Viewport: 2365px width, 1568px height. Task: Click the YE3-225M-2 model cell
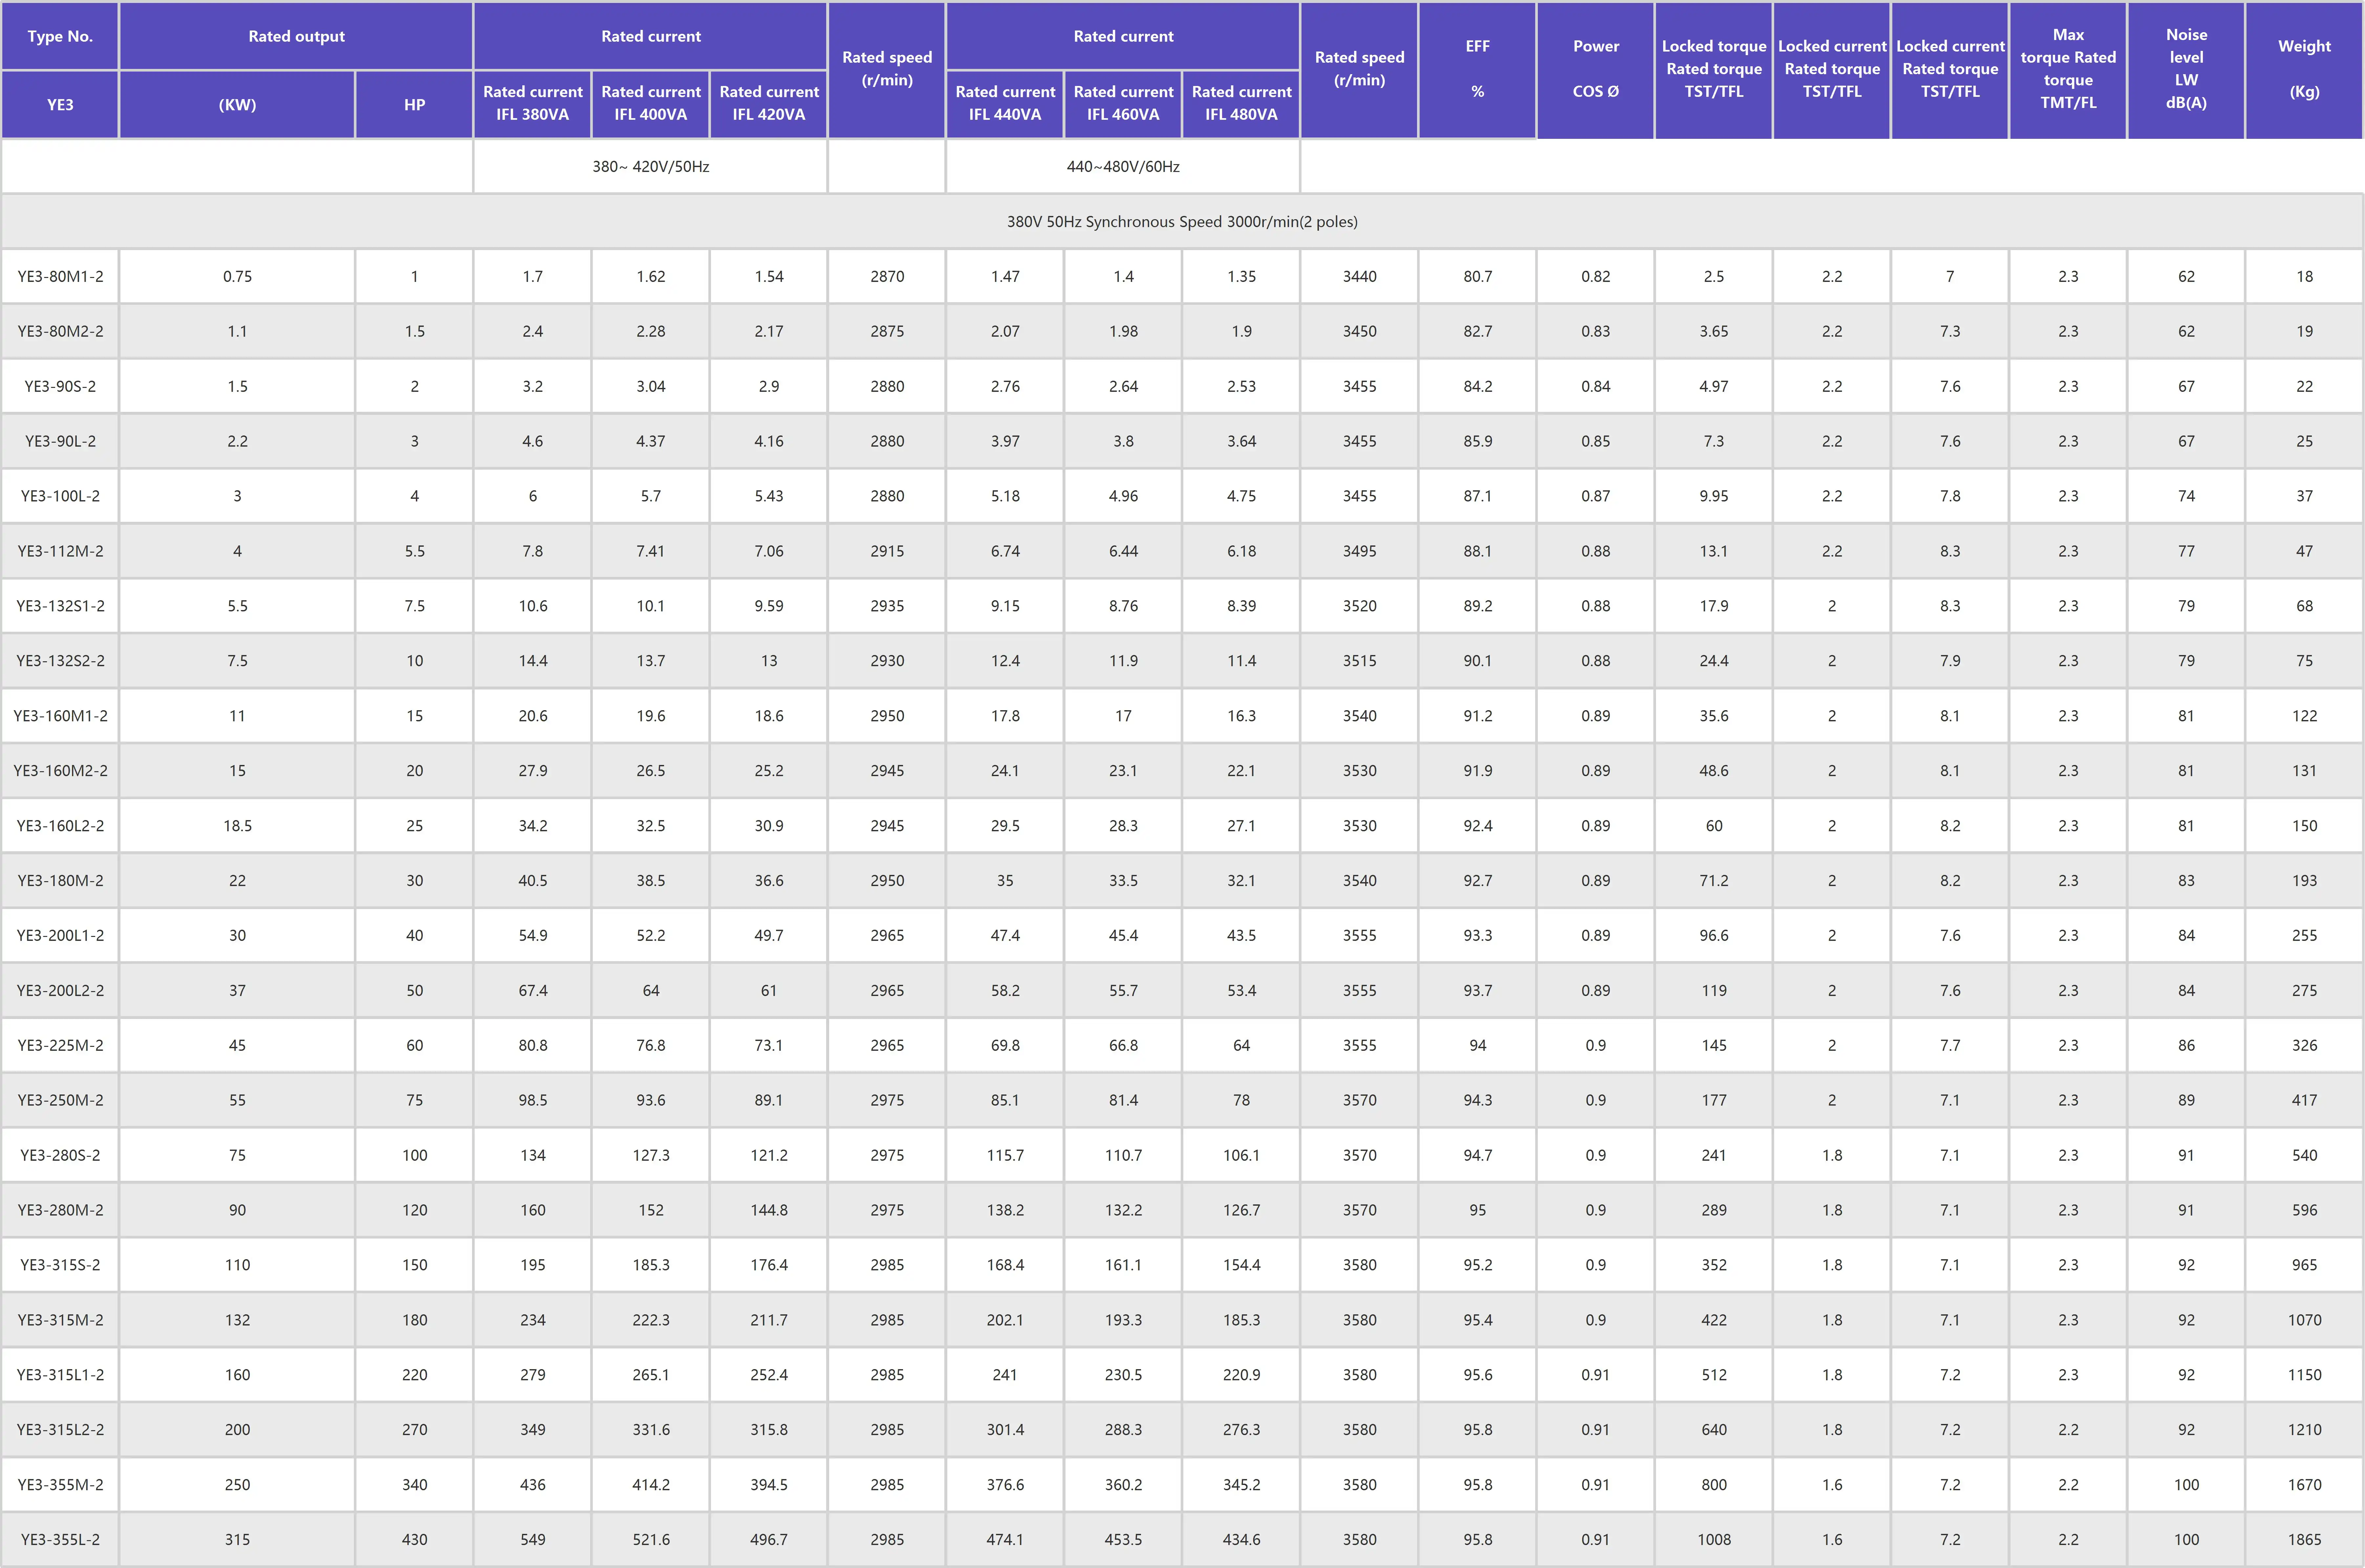pyautogui.click(x=60, y=1045)
